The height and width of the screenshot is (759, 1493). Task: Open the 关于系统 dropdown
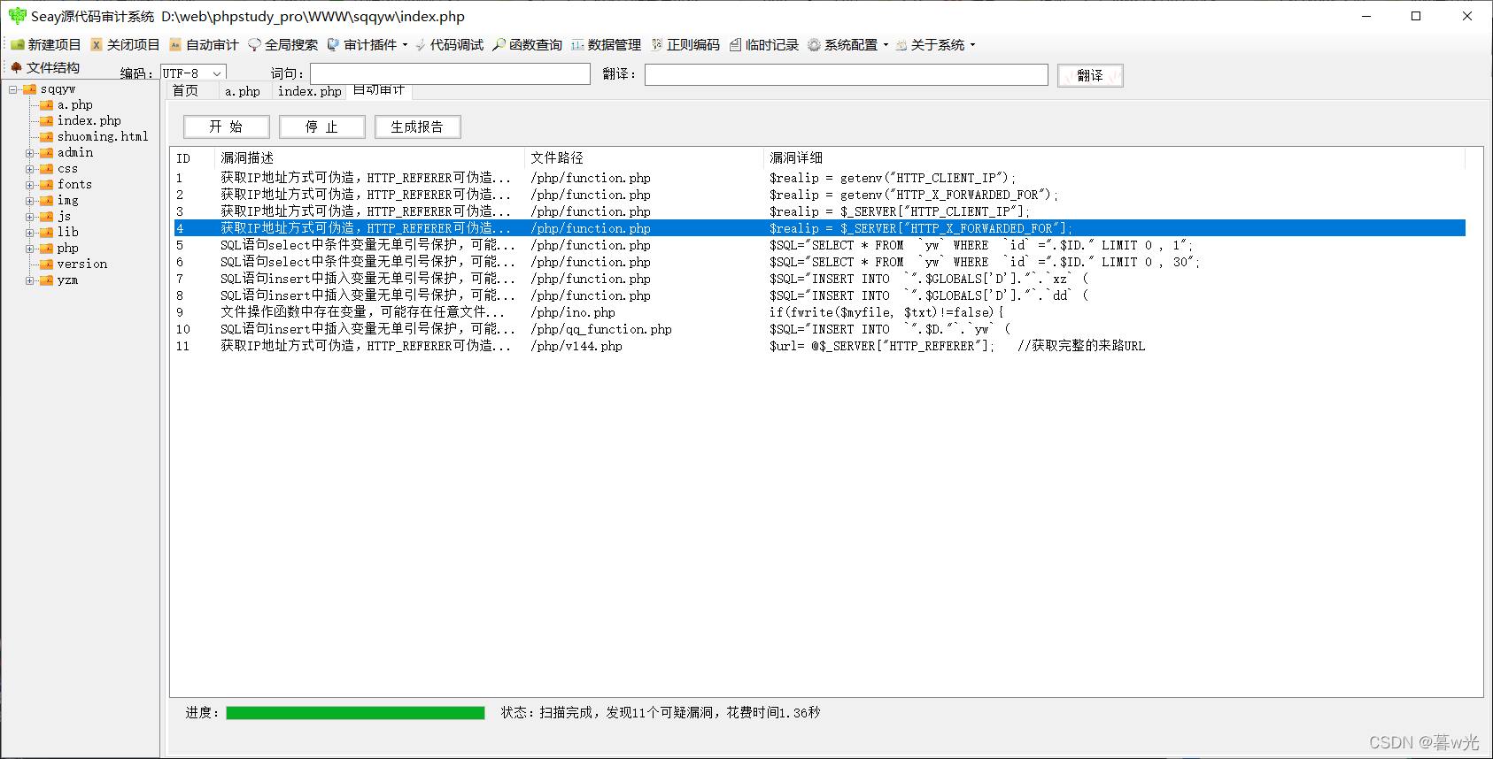coord(935,45)
